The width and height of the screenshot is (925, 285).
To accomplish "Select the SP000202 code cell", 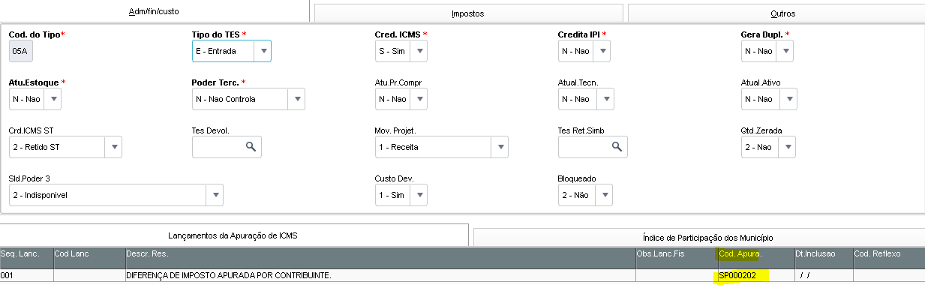I will 755,275.
